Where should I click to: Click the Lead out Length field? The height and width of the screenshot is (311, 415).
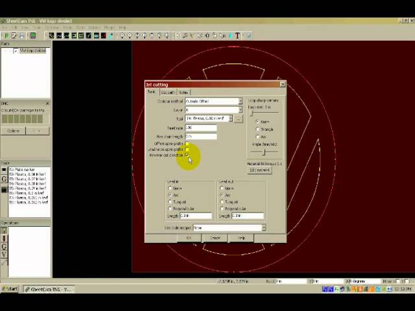click(248, 216)
